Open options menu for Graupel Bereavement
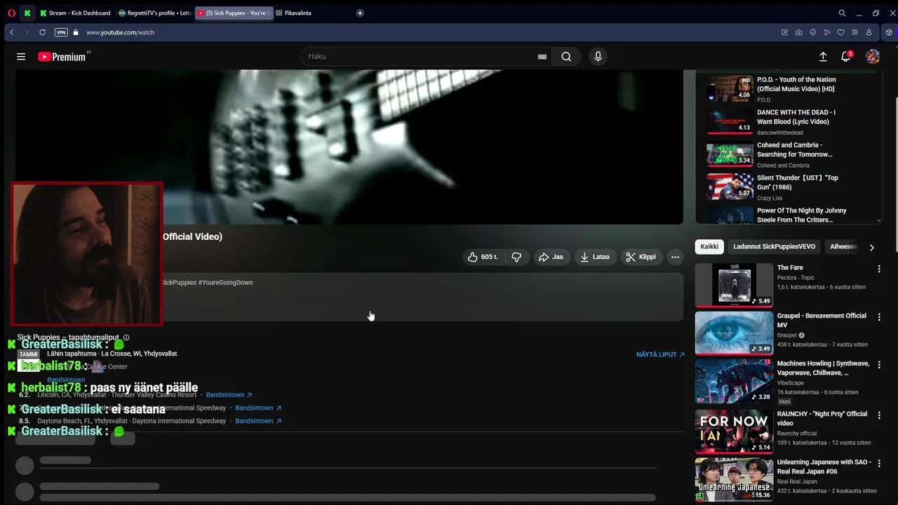 [879, 317]
